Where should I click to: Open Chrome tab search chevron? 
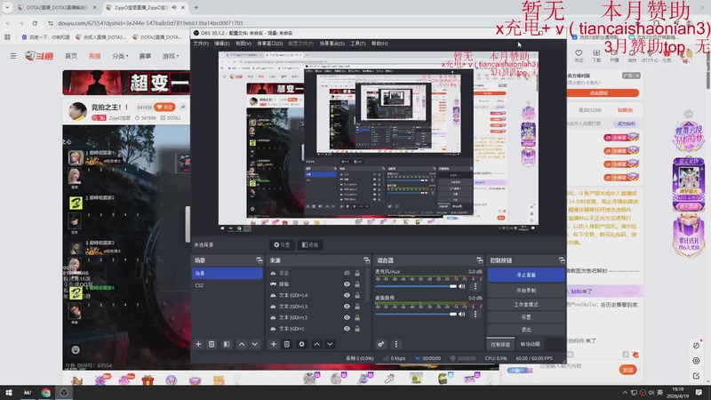7,7
